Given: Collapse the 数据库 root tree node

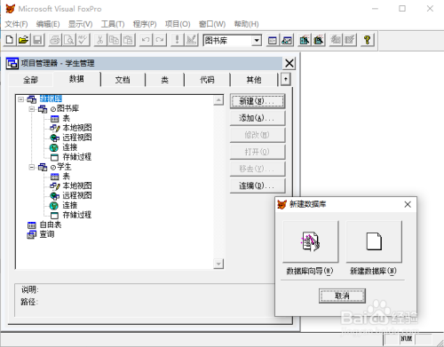Looking at the screenshot, I should pyautogui.click(x=20, y=99).
